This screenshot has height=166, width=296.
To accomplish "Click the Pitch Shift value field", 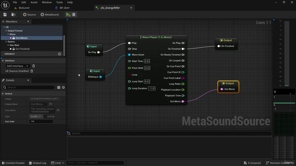I will [x=147, y=68].
